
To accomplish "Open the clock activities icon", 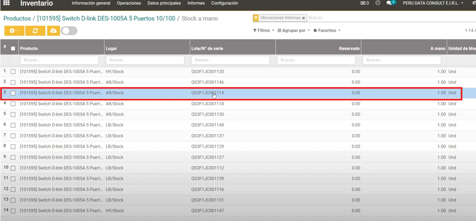I will pos(378,3).
